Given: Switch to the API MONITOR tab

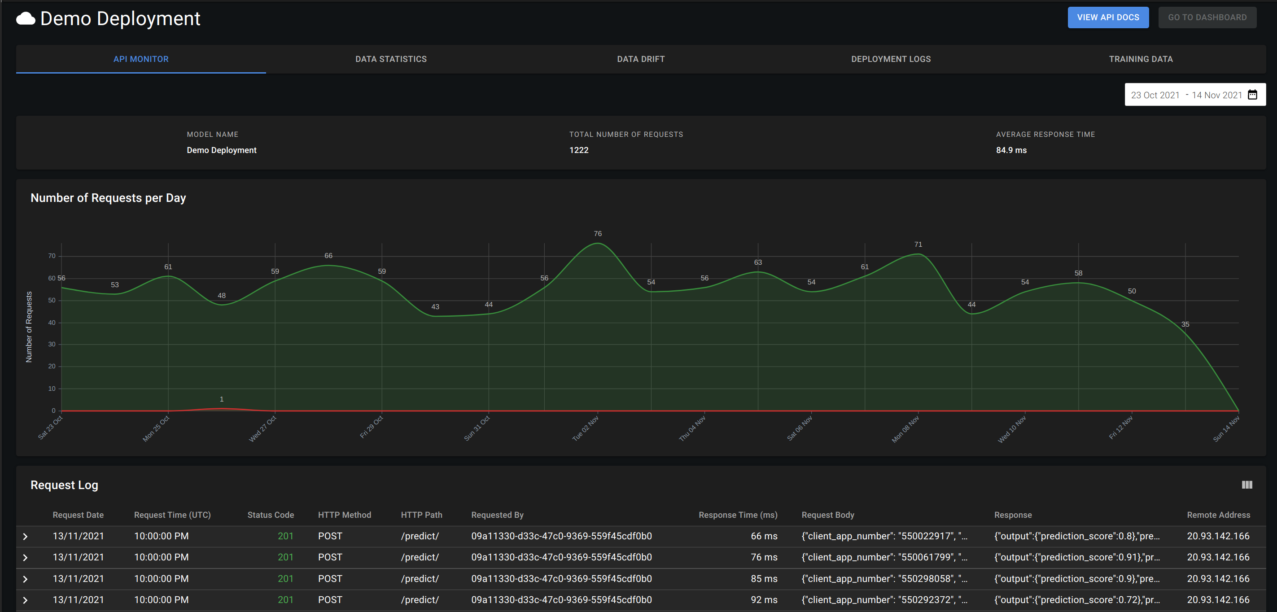Looking at the screenshot, I should 141,59.
